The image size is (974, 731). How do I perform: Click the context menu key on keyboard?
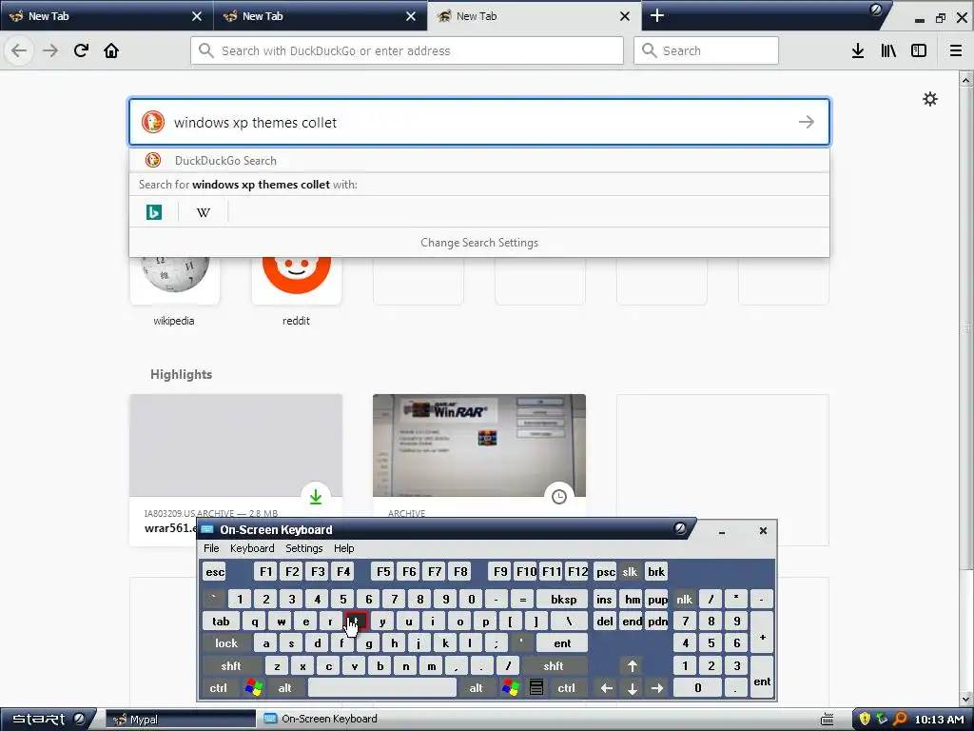(x=536, y=688)
